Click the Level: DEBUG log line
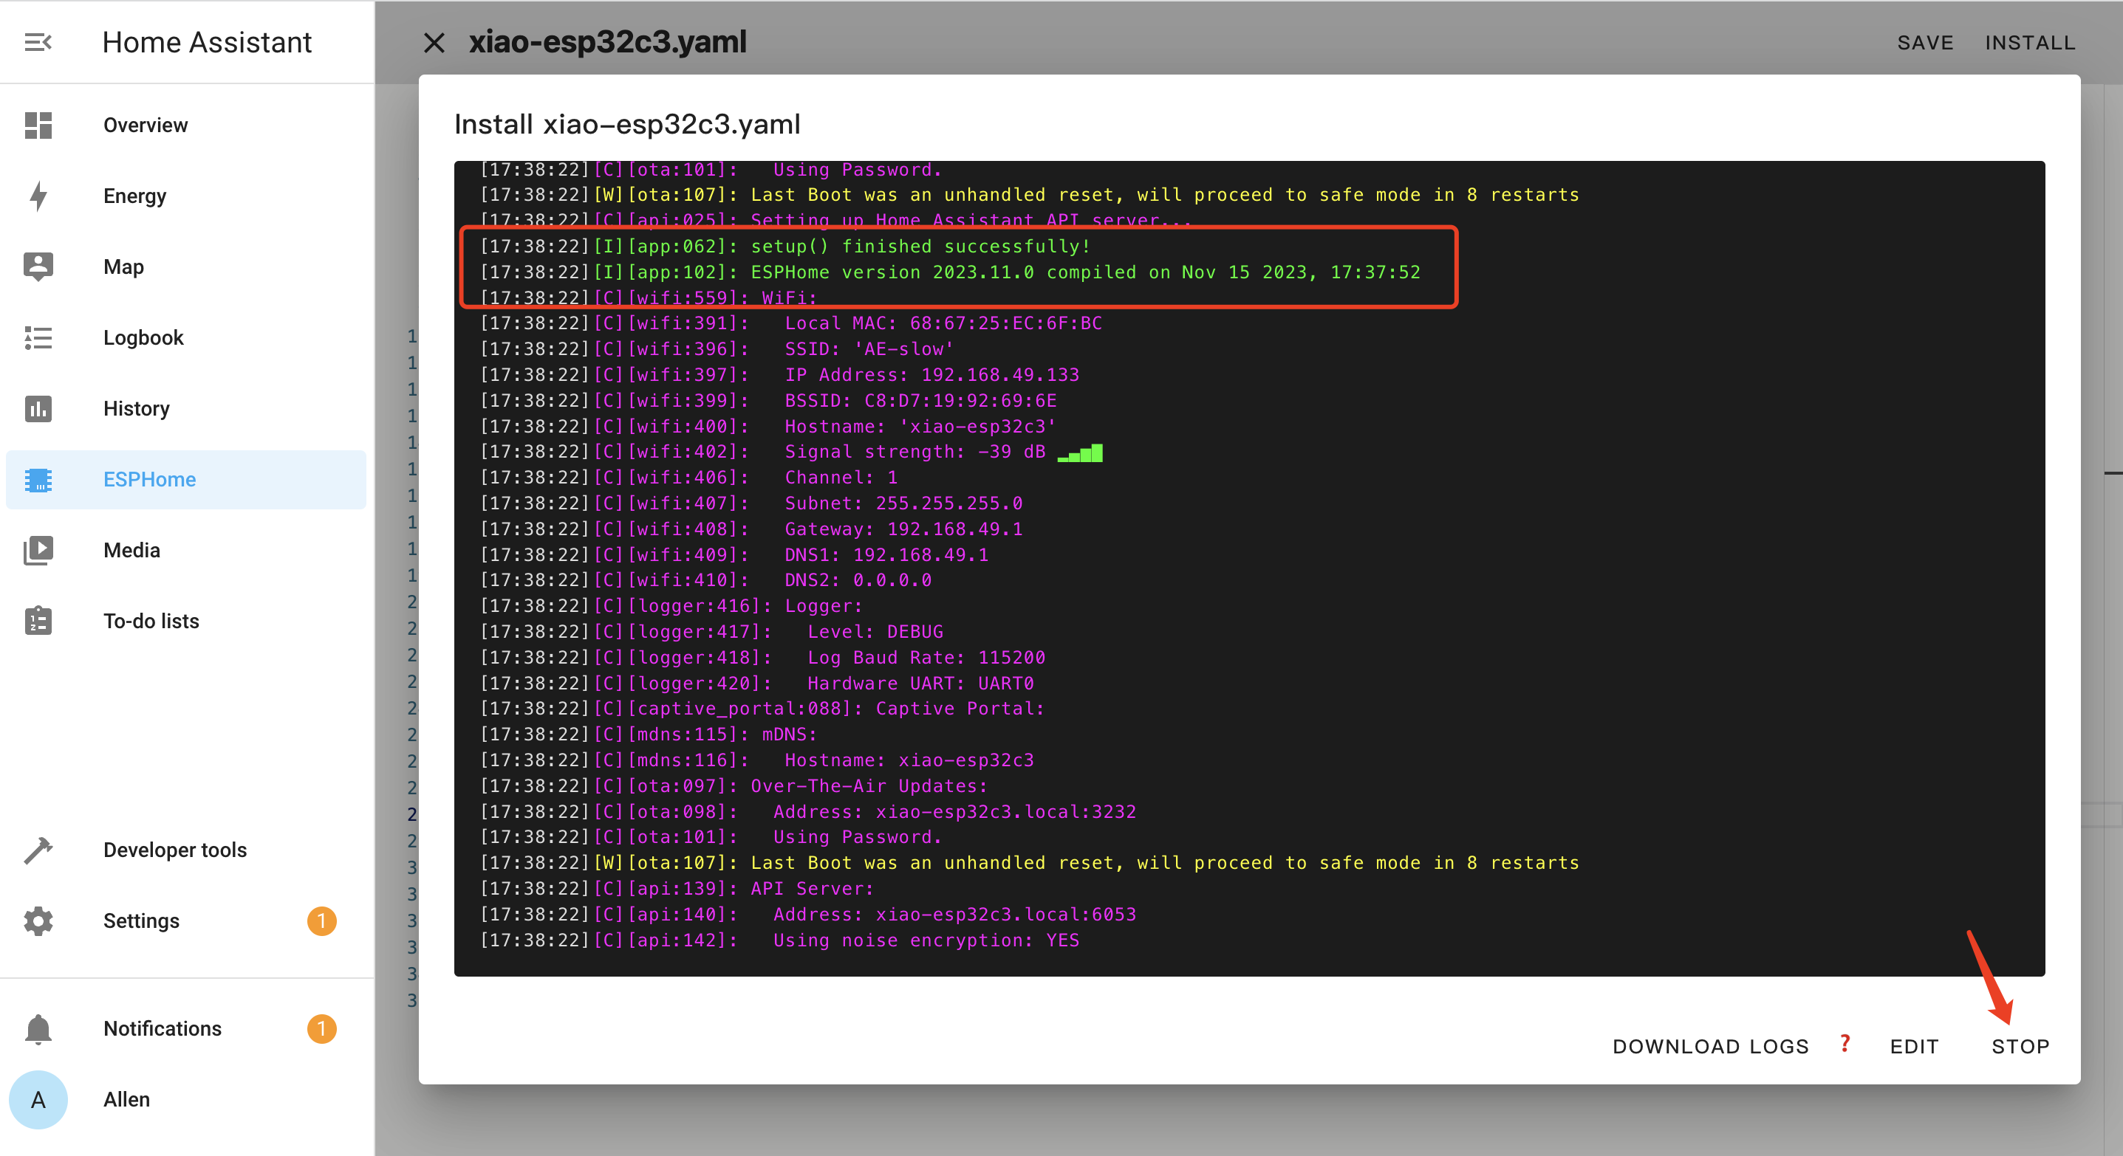Viewport: 2123px width, 1156px height. (x=711, y=632)
